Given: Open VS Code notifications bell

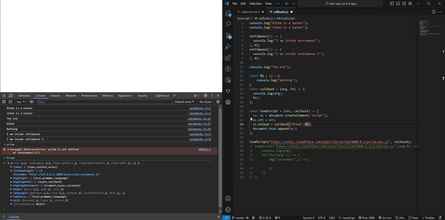Looking at the screenshot, I should click(x=440, y=217).
